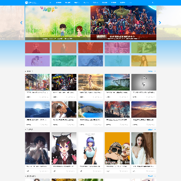The height and width of the screenshot is (181, 181).
Task: Open the white cliffs coast wallpaper thumbnail
Action: point(117,82)
